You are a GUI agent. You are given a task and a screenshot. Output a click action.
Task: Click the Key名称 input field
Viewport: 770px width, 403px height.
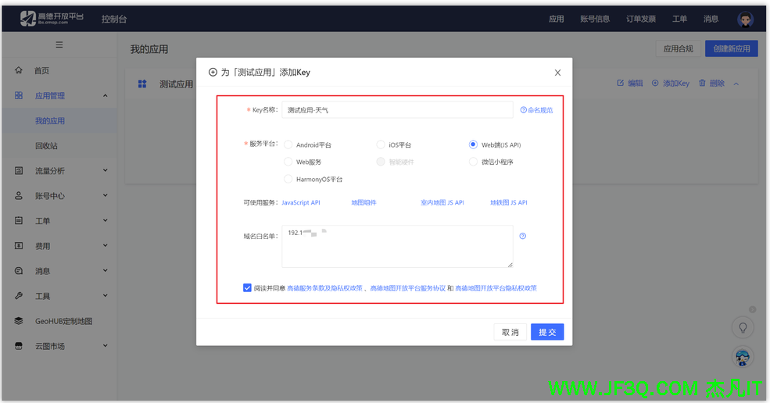click(397, 110)
